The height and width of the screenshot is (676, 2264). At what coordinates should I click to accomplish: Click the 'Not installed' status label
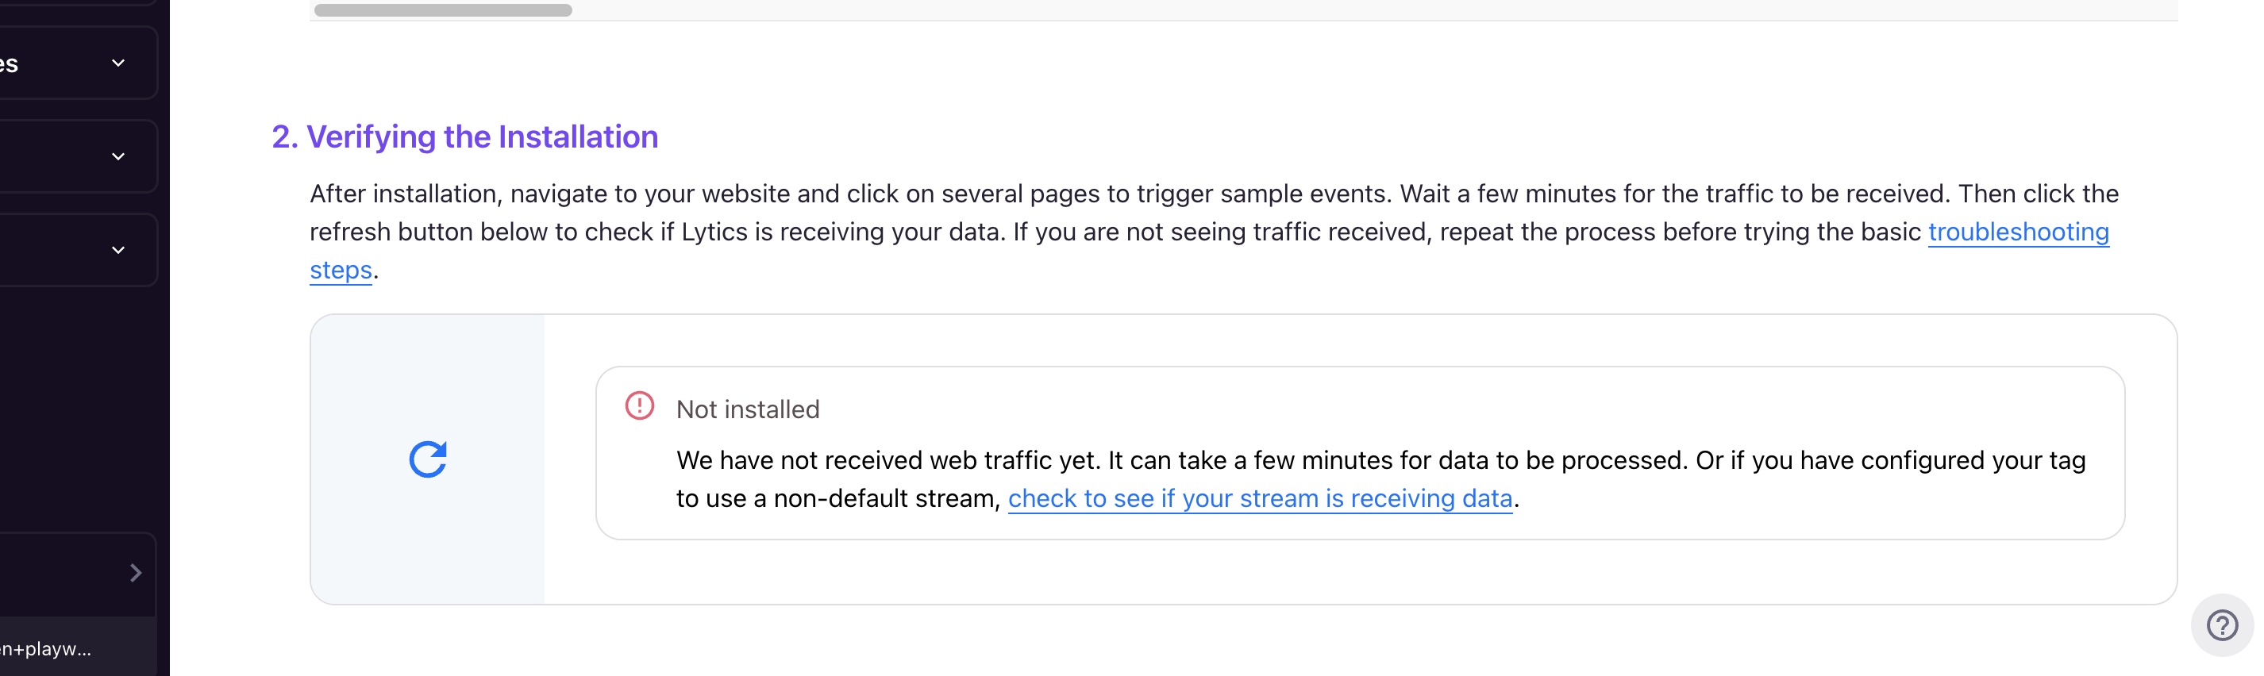click(747, 409)
